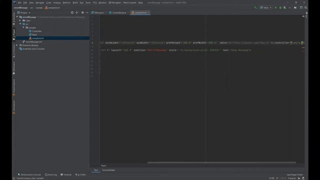Image resolution: width=320 pixels, height=180 pixels.
Task: Open the Main run configuration dropdown
Action: click(265, 7)
